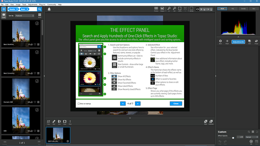Viewport: 260px width, 146px height.
Task: Switch thumbnail size with the Small grid icon
Action: 40,16
